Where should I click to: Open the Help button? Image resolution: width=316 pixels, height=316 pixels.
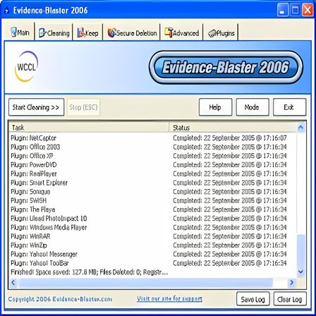(215, 107)
